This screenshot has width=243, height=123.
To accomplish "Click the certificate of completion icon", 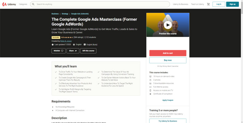I will pos(150,94).
